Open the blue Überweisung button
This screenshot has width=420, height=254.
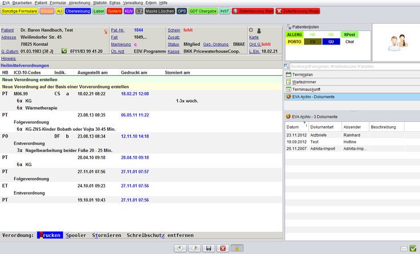(x=78, y=11)
